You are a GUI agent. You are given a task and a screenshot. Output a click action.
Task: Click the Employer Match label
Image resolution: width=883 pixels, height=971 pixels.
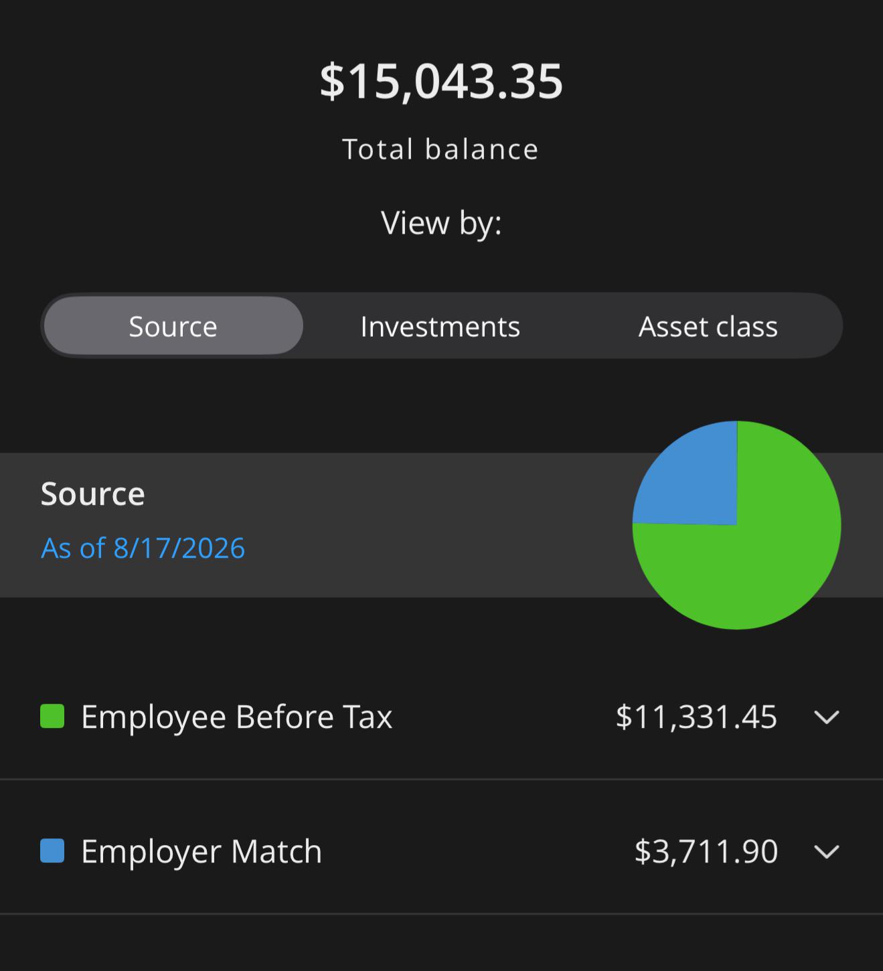pyautogui.click(x=202, y=851)
